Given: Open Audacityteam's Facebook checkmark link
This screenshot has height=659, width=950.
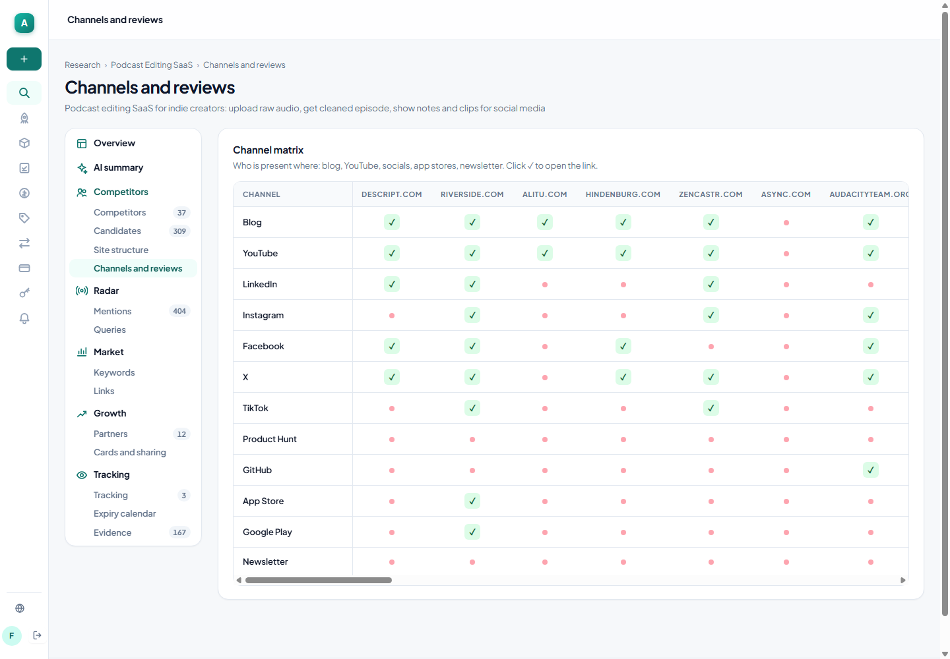Looking at the screenshot, I should click(871, 346).
